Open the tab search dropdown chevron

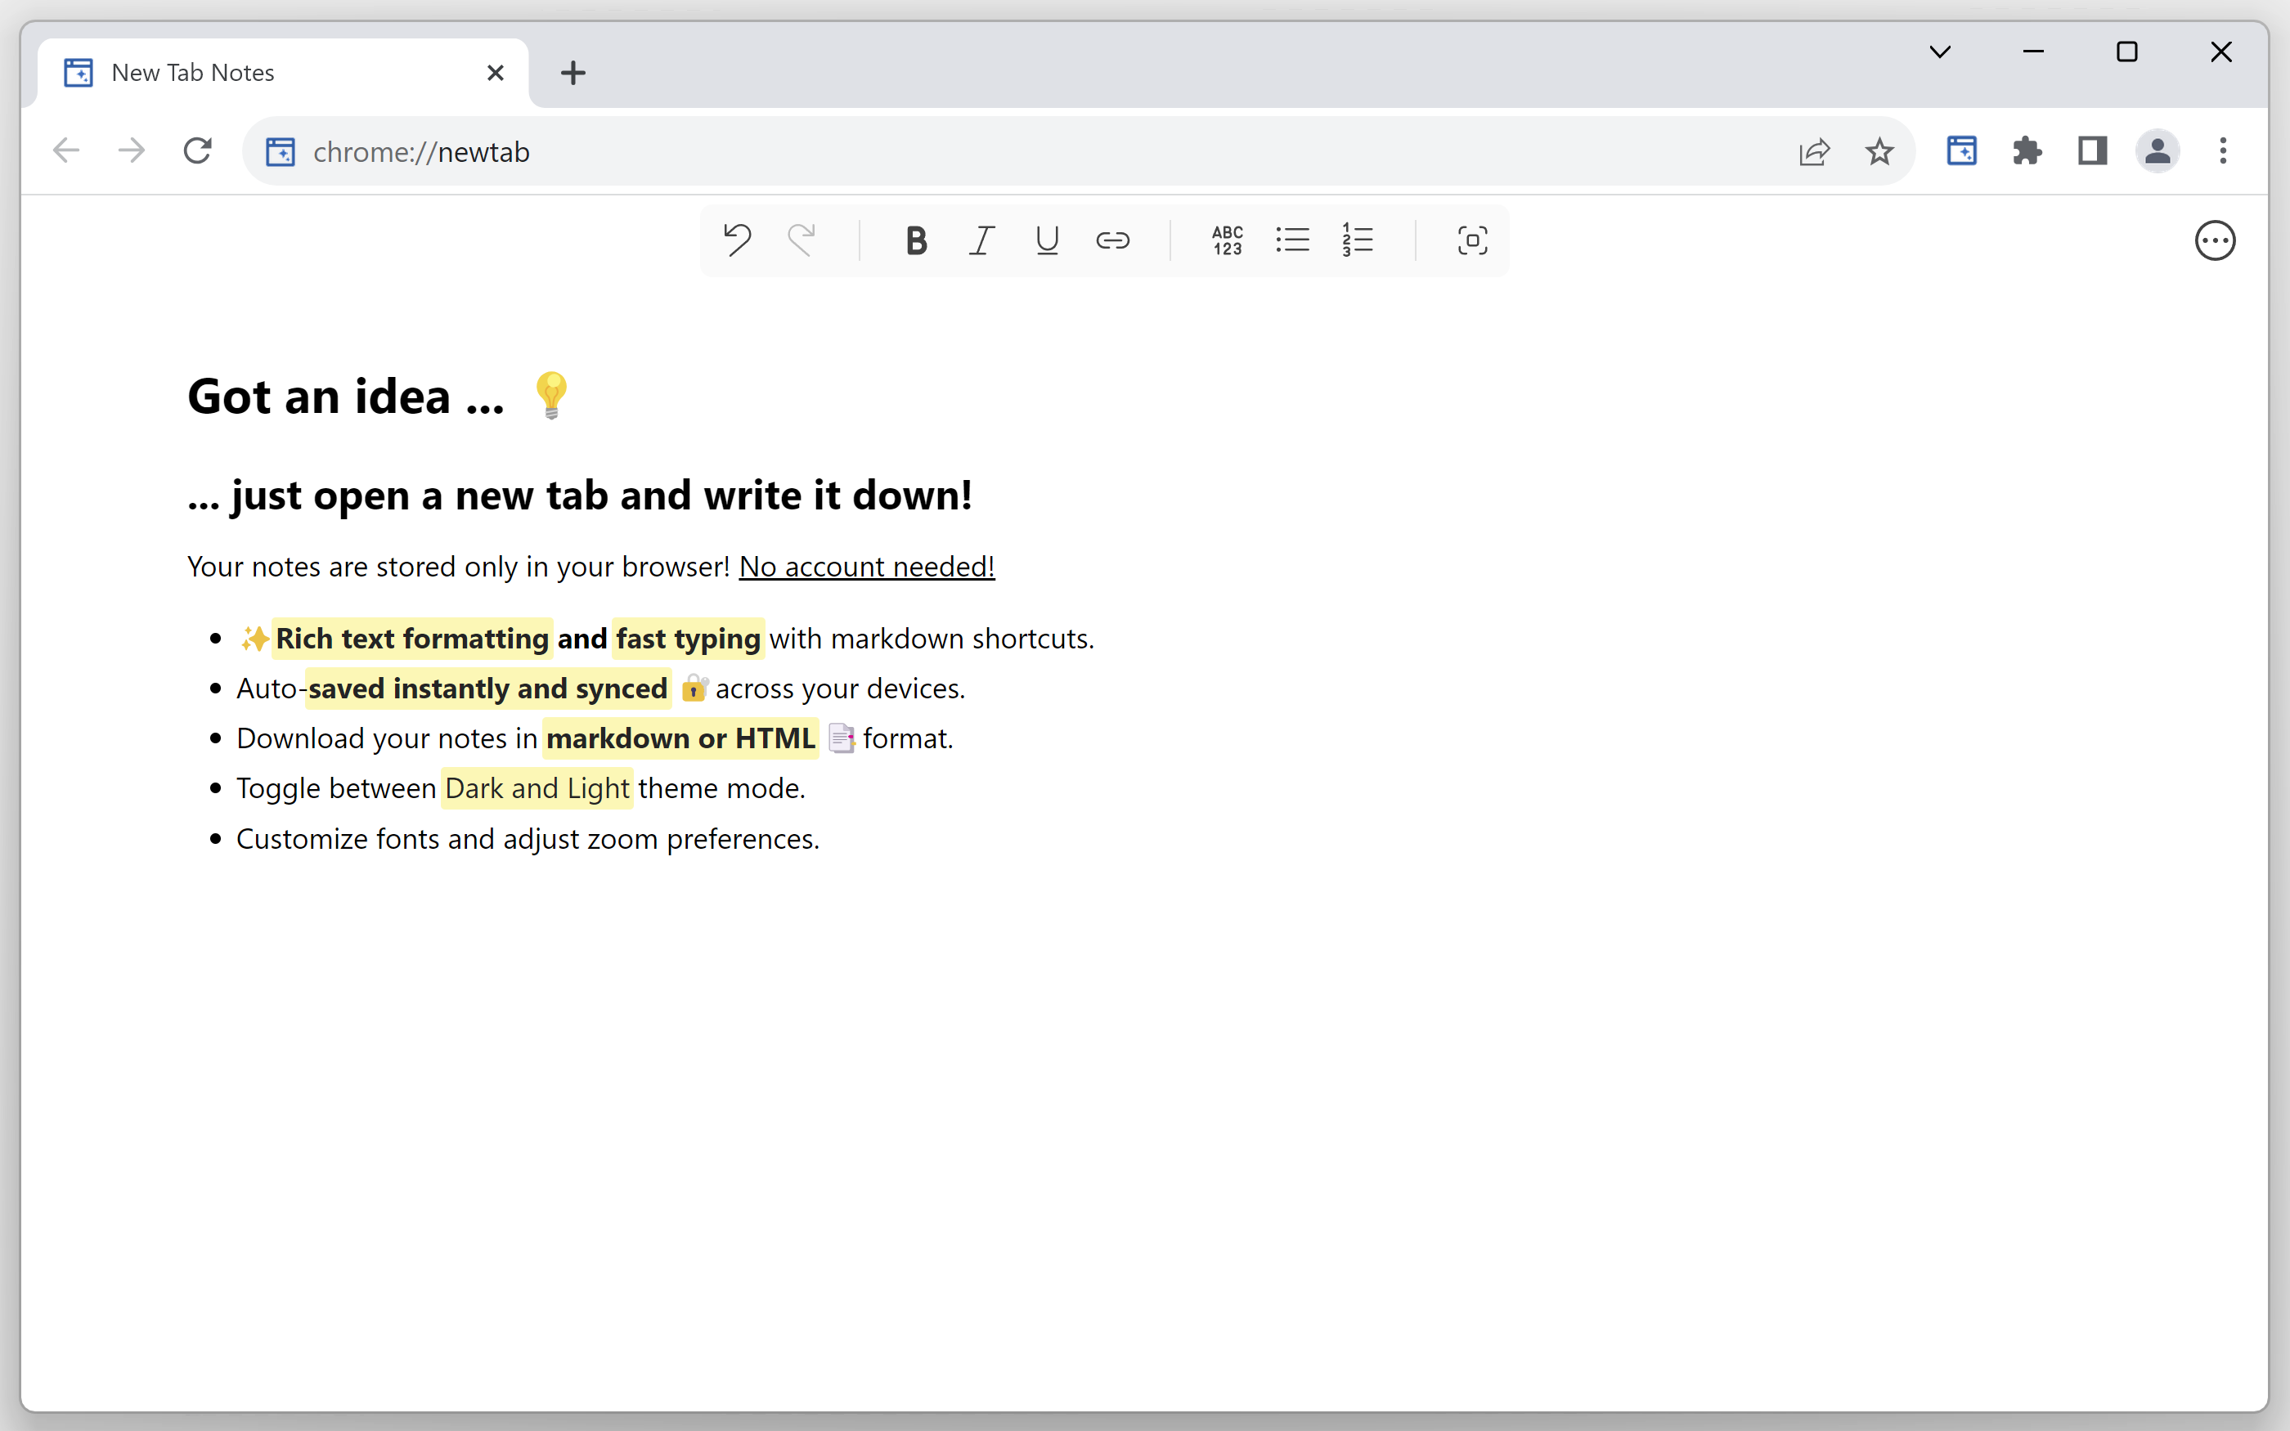click(1940, 52)
